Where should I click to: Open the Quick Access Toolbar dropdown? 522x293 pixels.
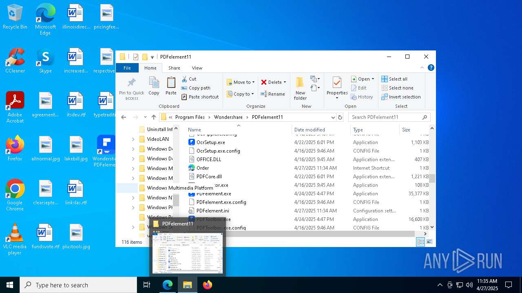(x=152, y=57)
